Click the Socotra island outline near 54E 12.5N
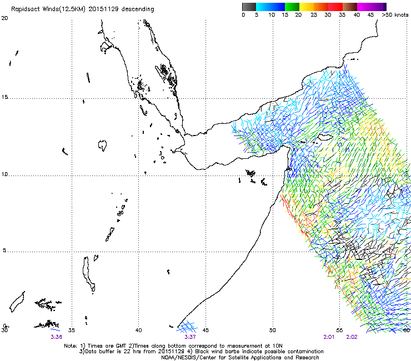Viewport: 411px width, 361px height. [325, 137]
